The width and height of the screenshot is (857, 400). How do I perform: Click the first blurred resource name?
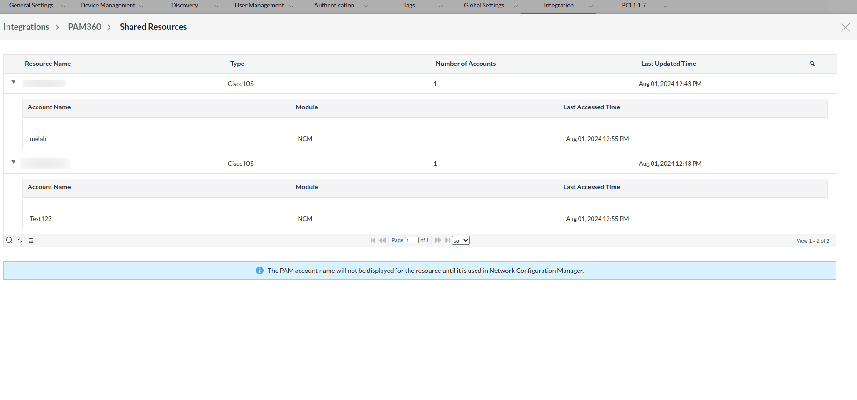(45, 84)
